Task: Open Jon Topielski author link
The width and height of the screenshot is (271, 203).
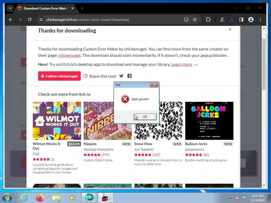Action: point(144,149)
